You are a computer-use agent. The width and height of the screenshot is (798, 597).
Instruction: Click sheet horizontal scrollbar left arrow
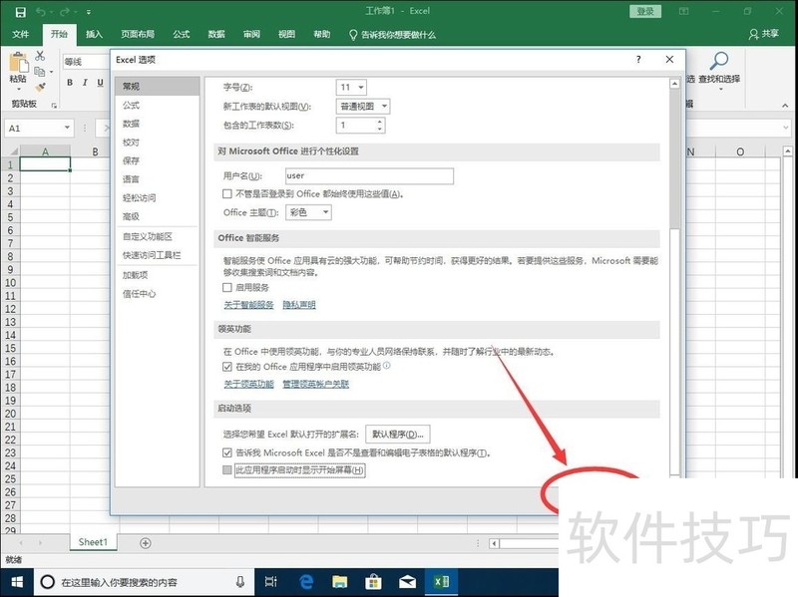(x=494, y=543)
